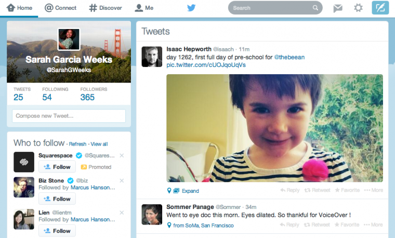Click the compose tweet feather button

(380, 8)
